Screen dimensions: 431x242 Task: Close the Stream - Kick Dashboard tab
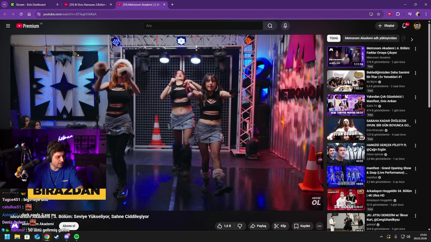(57, 5)
